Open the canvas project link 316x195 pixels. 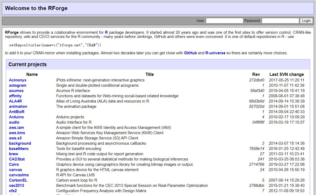pos(16,170)
